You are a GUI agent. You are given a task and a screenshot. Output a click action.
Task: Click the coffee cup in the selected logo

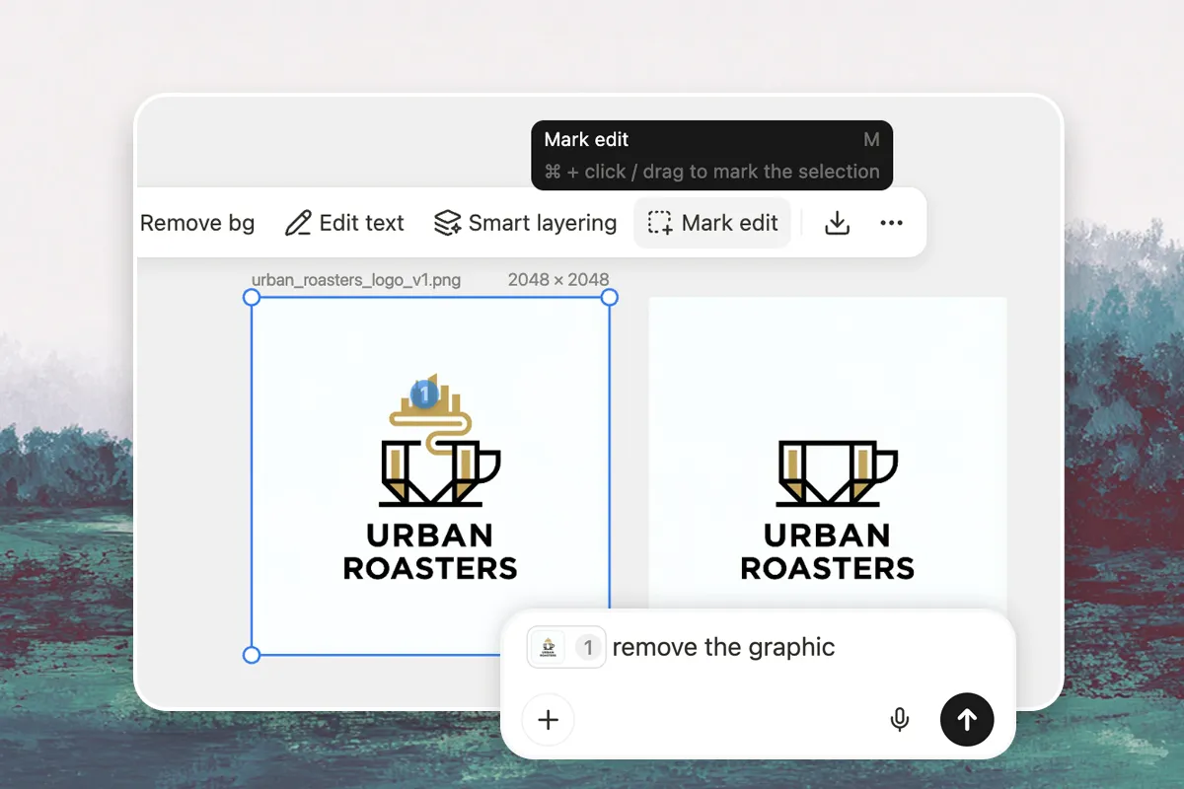coord(439,473)
